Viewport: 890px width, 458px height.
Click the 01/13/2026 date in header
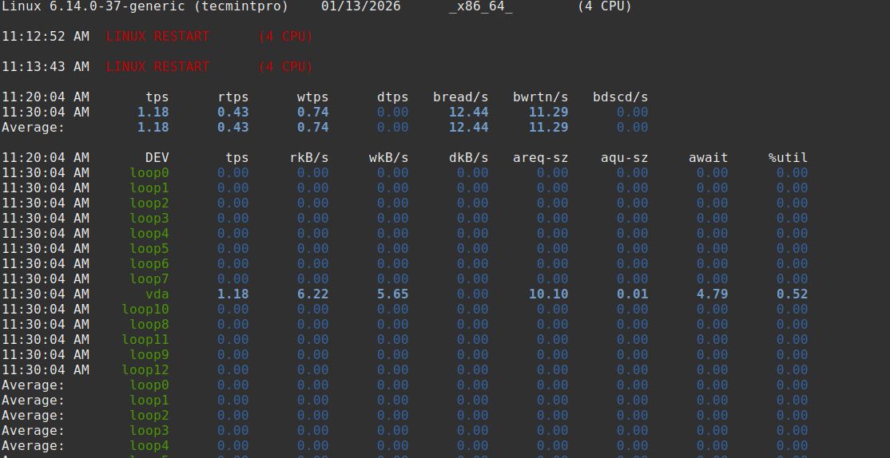pyautogui.click(x=360, y=6)
